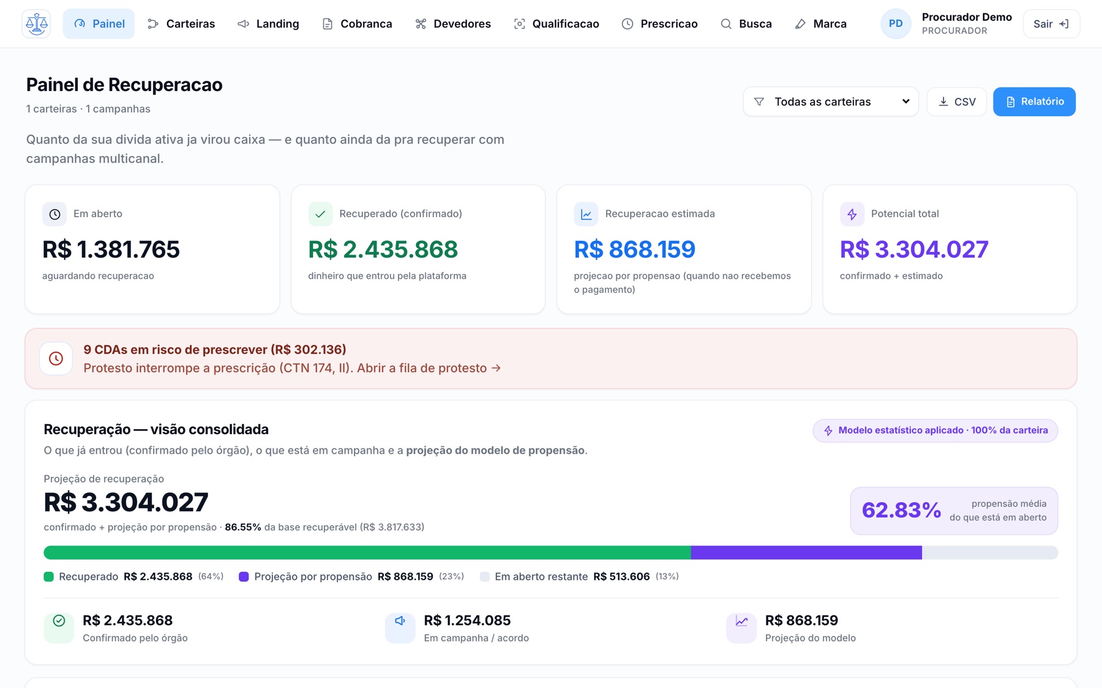Generate the Relatório report
The width and height of the screenshot is (1102, 688).
[1034, 102]
